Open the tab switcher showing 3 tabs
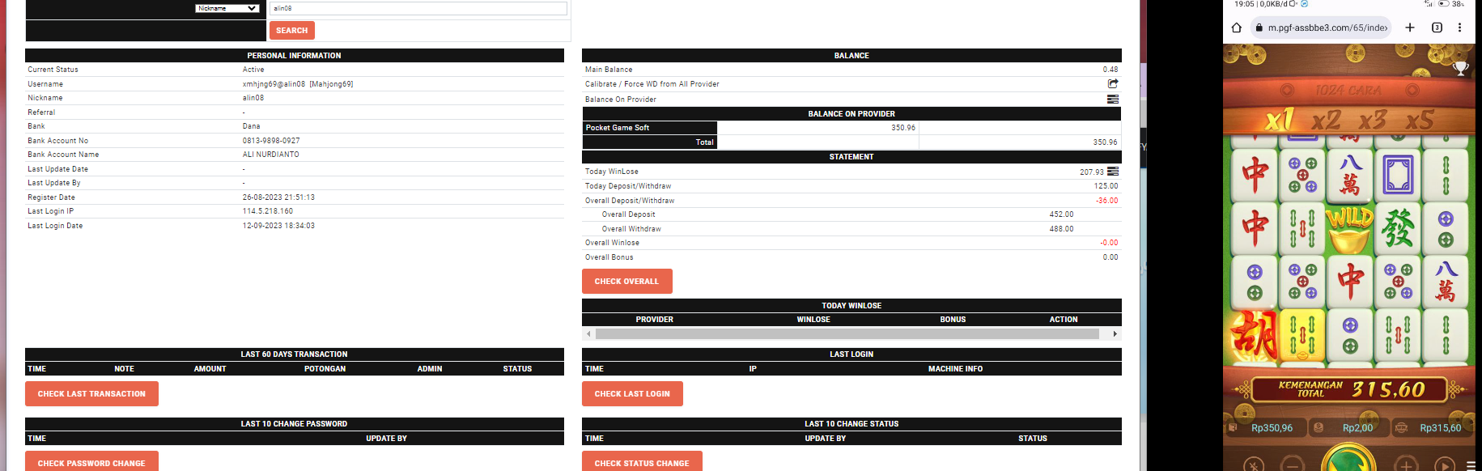 [x=1437, y=28]
